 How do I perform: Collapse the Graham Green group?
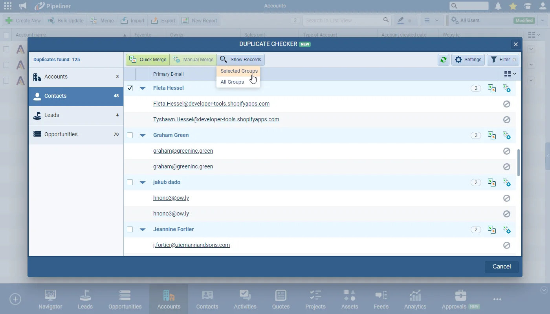click(143, 135)
